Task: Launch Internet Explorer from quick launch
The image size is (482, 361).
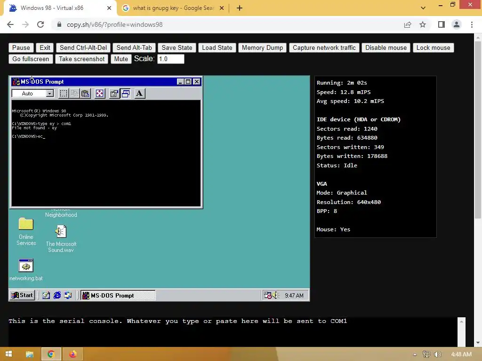Action: point(57,295)
